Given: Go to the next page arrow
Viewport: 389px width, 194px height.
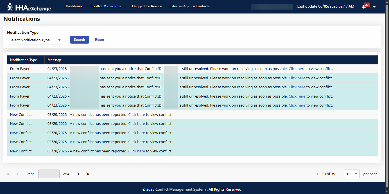Looking at the screenshot, I should tap(78, 174).
